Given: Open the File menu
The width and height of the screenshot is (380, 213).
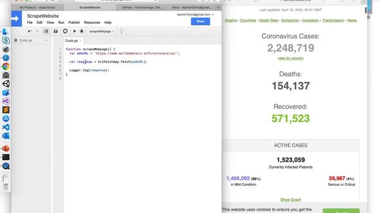Looking at the screenshot, I should click(x=30, y=22).
